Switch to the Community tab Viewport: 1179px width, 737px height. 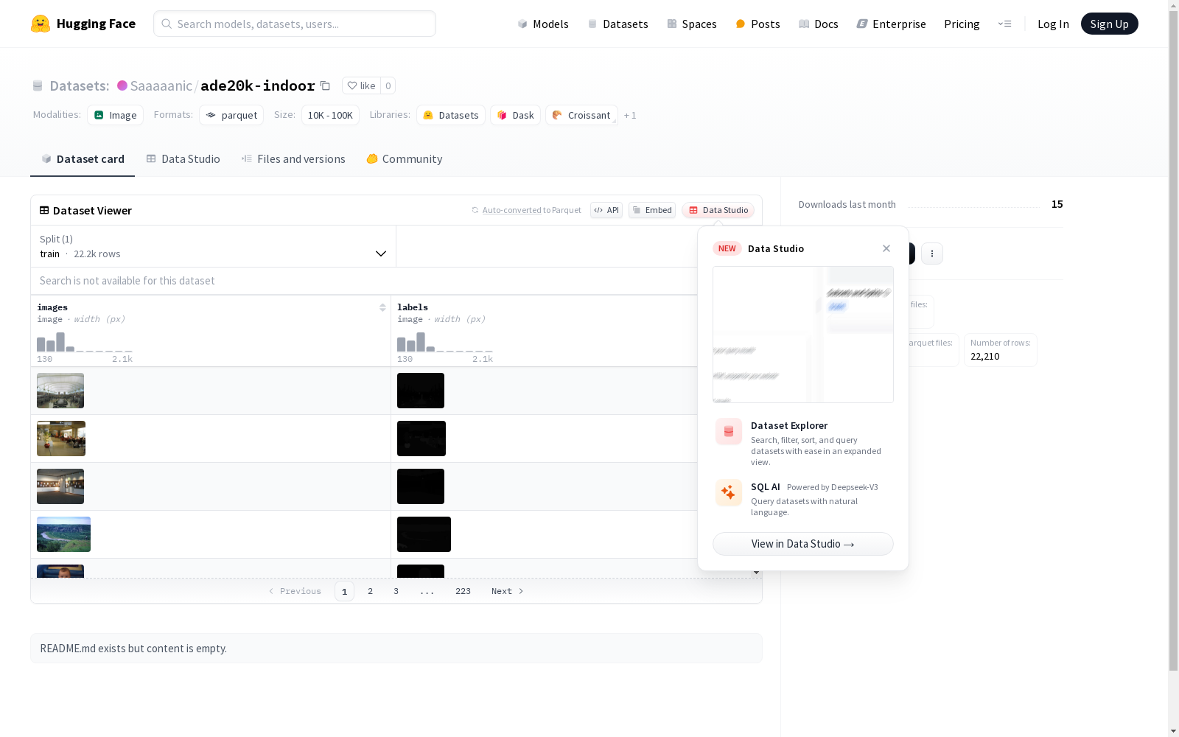tap(405, 158)
